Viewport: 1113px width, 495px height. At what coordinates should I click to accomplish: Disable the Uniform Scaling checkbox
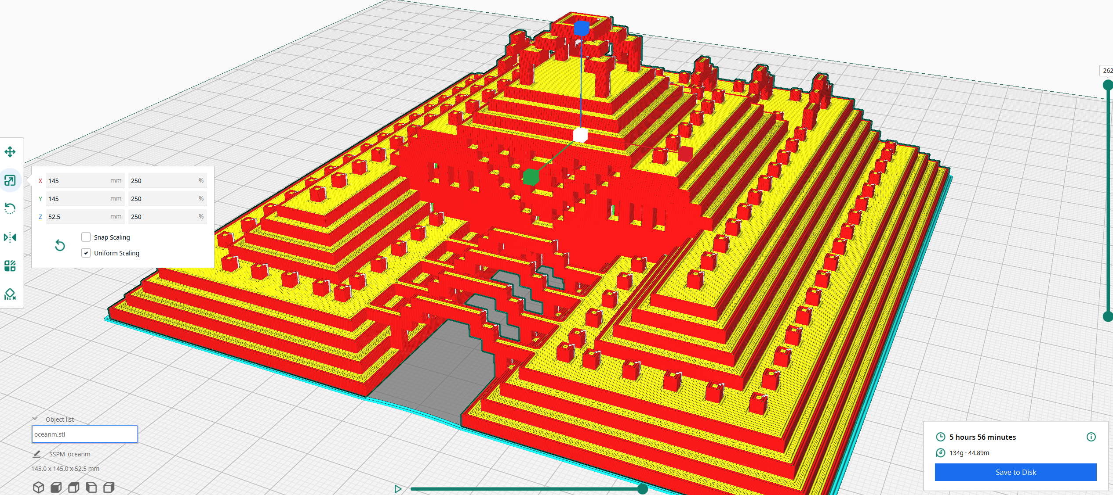tap(86, 253)
